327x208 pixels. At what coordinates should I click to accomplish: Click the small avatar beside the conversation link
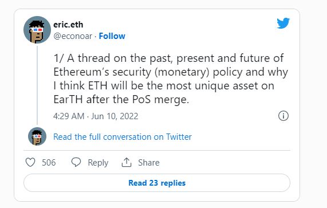click(37, 136)
